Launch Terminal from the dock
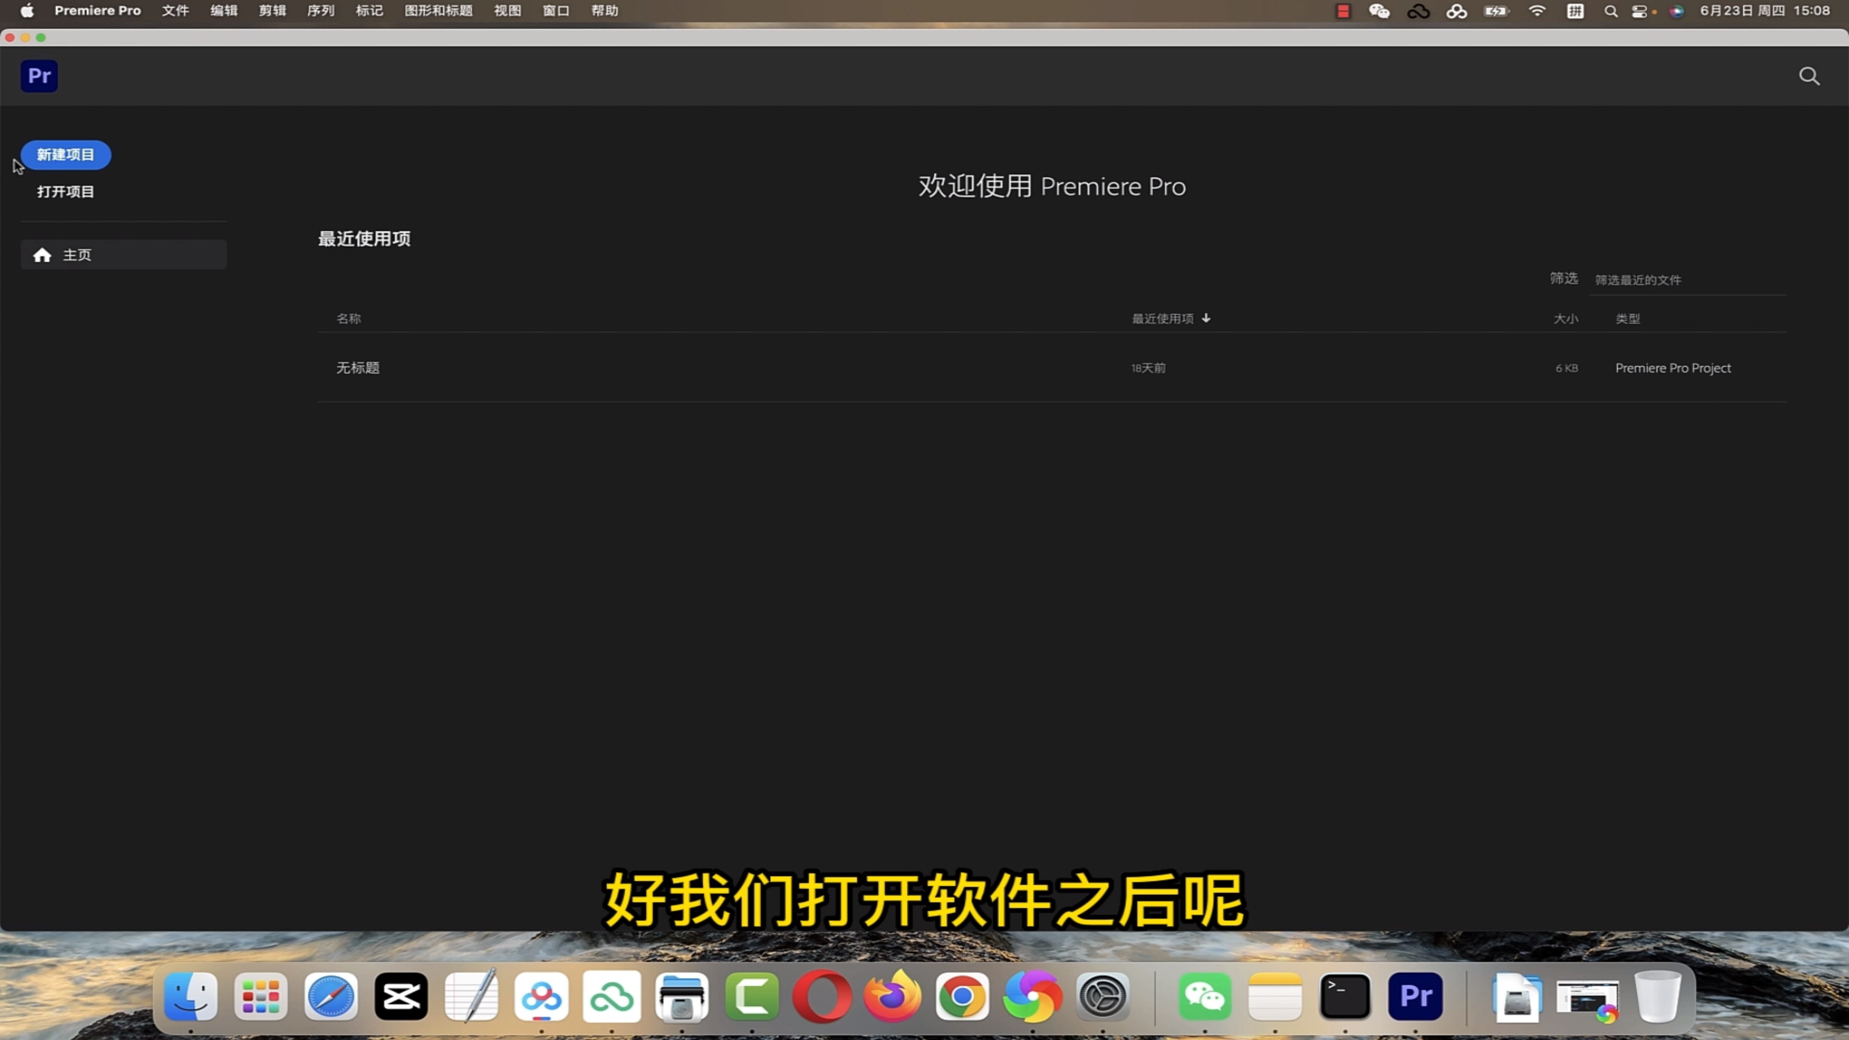Image resolution: width=1849 pixels, height=1040 pixels. (x=1345, y=997)
